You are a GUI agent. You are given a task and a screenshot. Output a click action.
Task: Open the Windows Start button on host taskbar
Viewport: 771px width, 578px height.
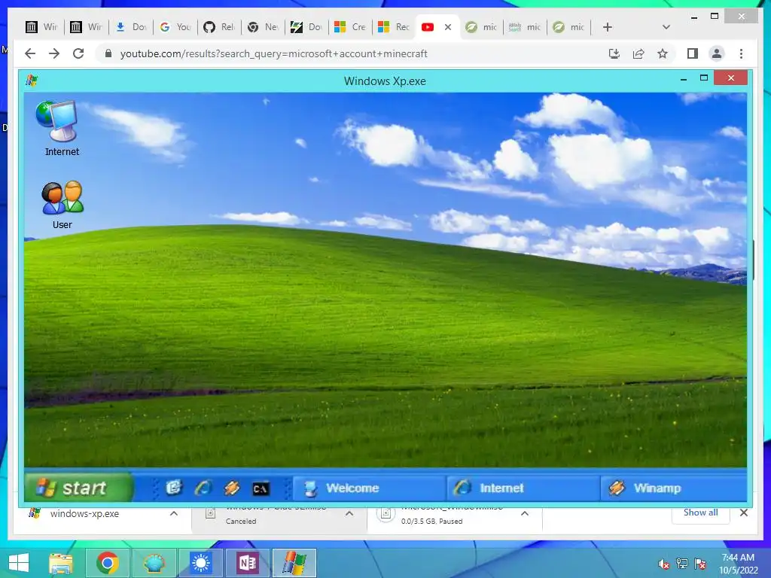(x=19, y=563)
